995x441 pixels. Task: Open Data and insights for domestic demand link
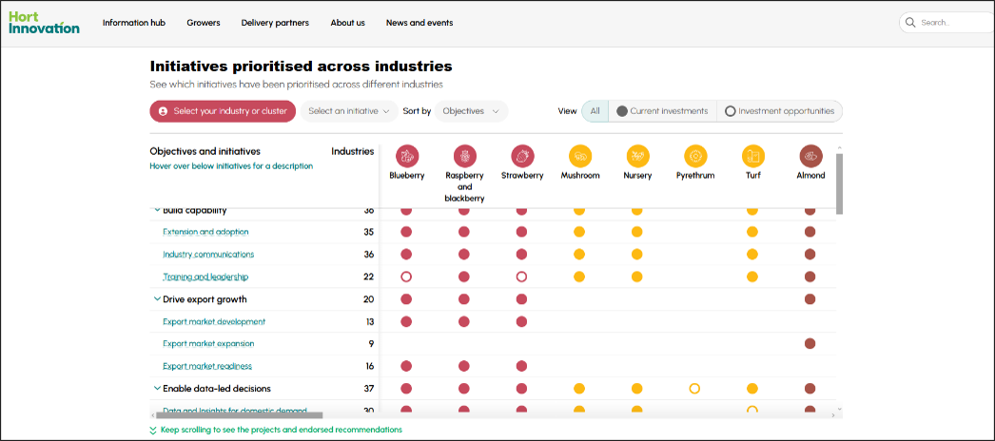[235, 411]
